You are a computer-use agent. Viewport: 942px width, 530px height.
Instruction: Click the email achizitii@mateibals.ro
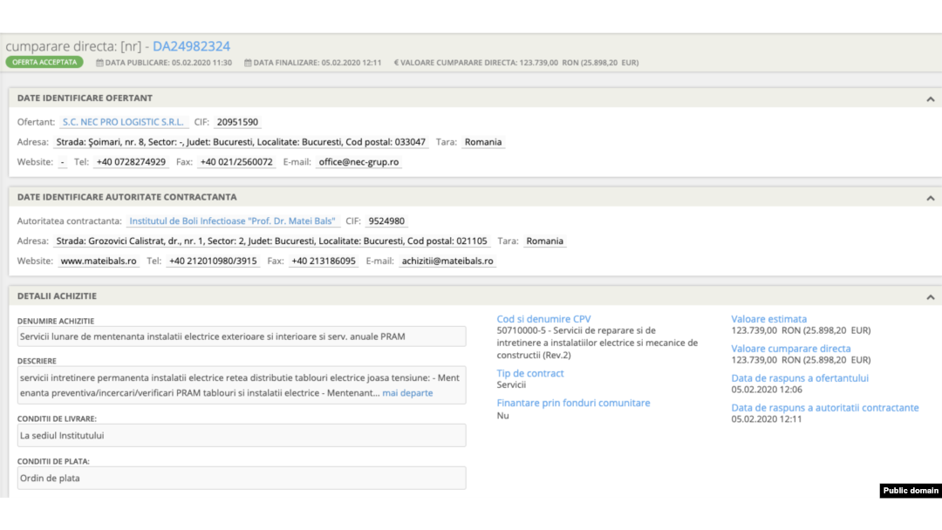click(x=447, y=262)
